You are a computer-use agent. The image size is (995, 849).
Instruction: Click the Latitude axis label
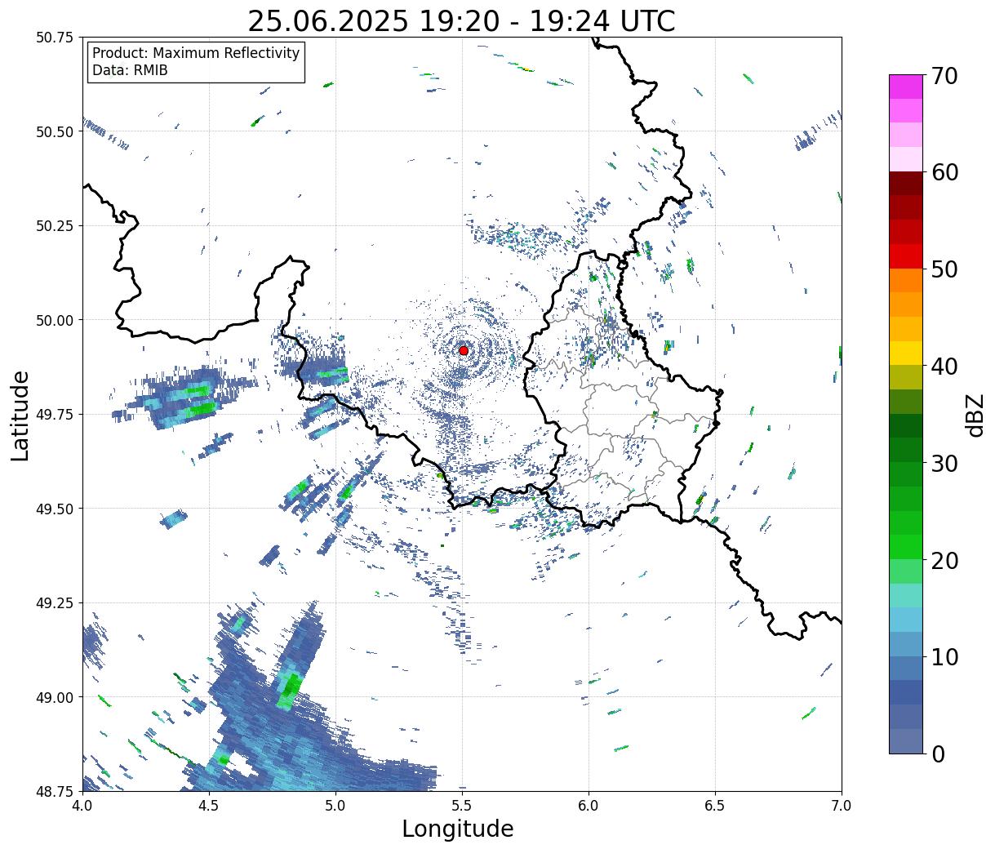tap(20, 415)
